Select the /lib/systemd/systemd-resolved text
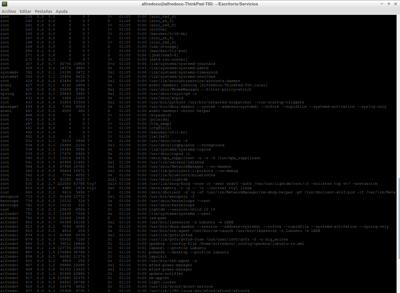400x293 pixels. [x=182, y=77]
